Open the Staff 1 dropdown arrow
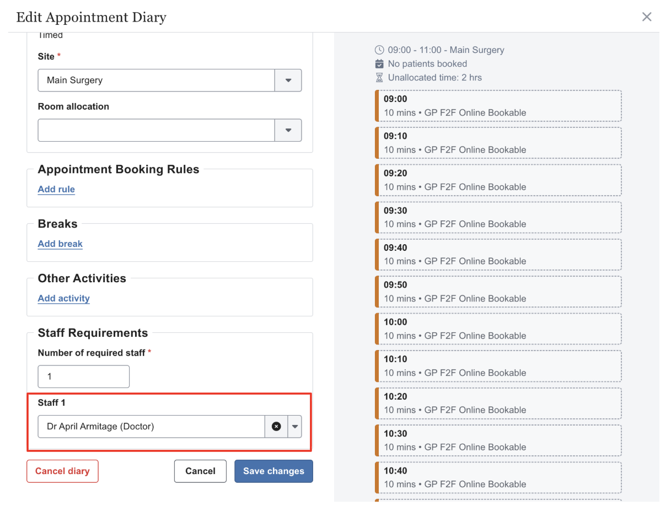 [x=295, y=426]
